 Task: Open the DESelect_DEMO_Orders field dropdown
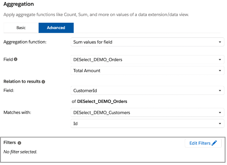coord(147,60)
